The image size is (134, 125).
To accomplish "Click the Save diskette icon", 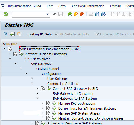I will coord(61,14).
